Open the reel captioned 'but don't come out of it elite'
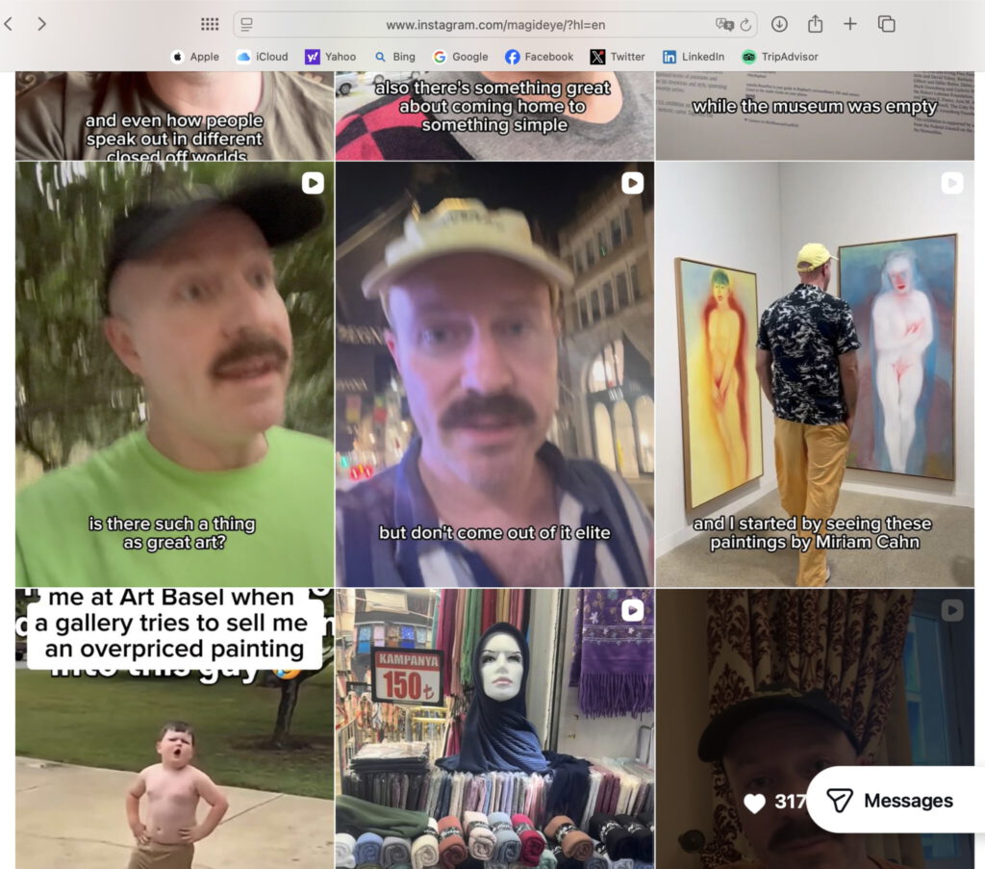 pos(494,373)
